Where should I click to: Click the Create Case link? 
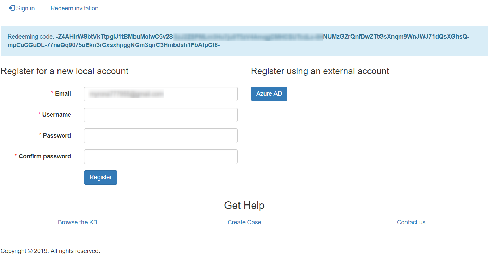(244, 222)
